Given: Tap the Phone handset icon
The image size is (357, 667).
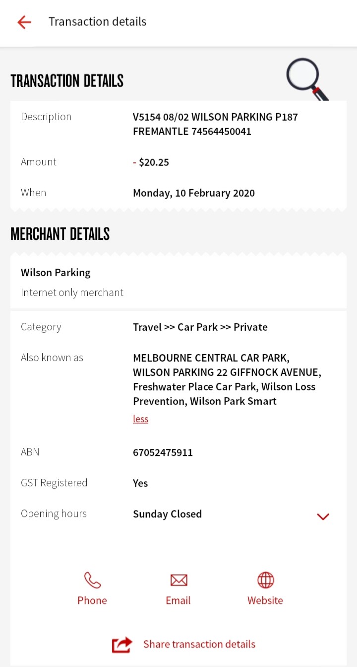Looking at the screenshot, I should [x=92, y=580].
